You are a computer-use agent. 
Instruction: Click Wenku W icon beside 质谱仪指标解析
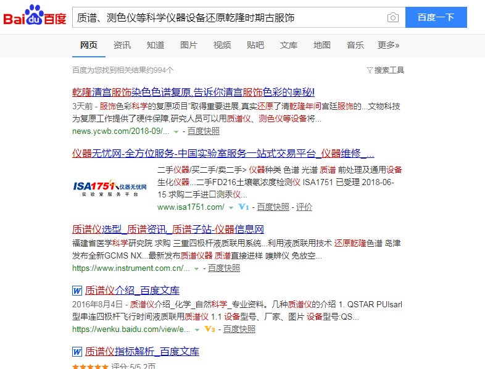77,352
